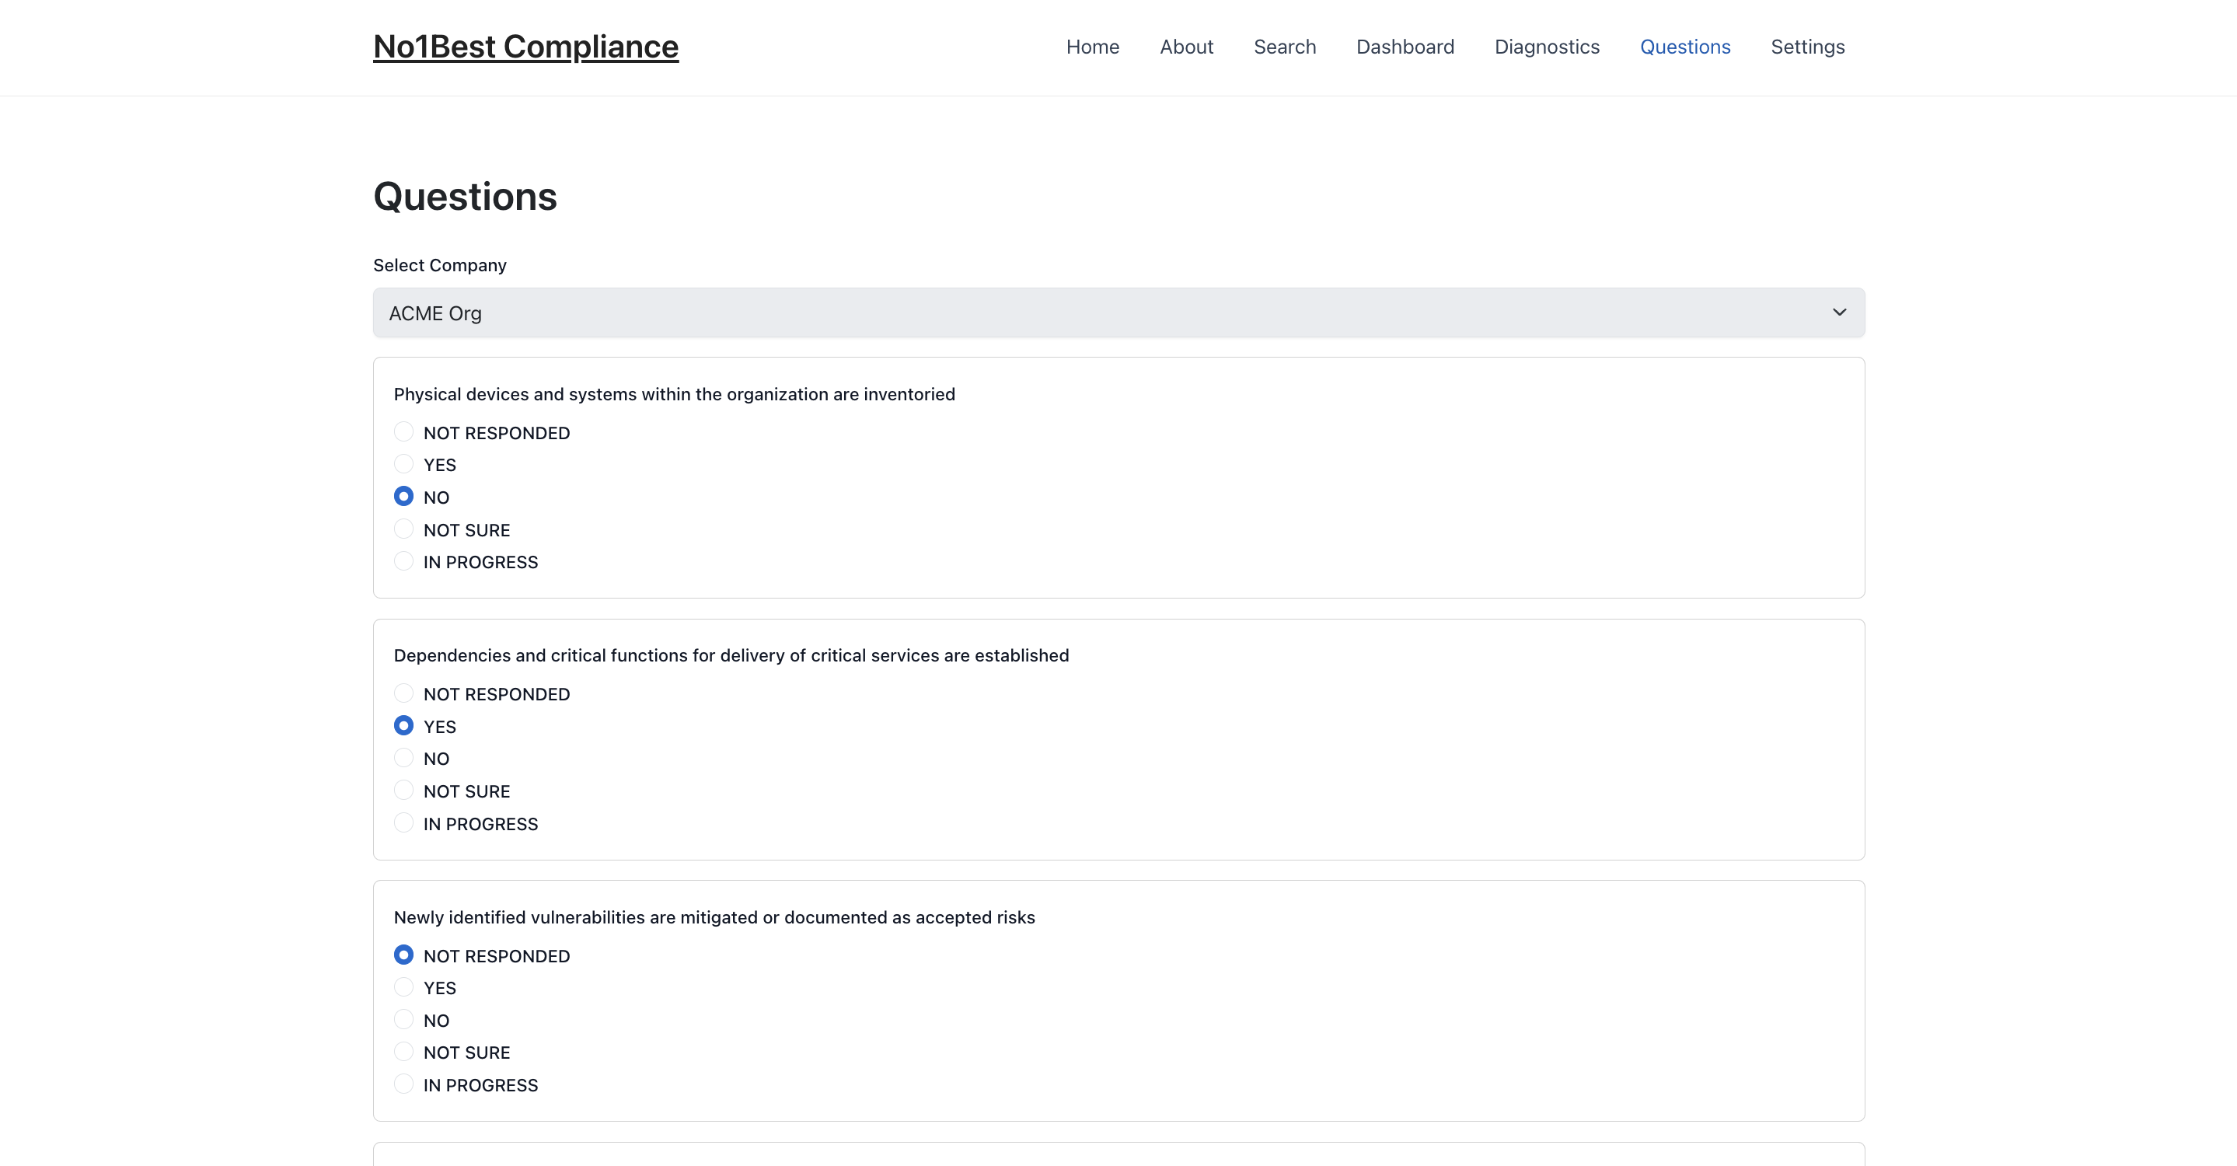This screenshot has width=2237, height=1166.
Task: Open the About page
Action: (x=1186, y=47)
